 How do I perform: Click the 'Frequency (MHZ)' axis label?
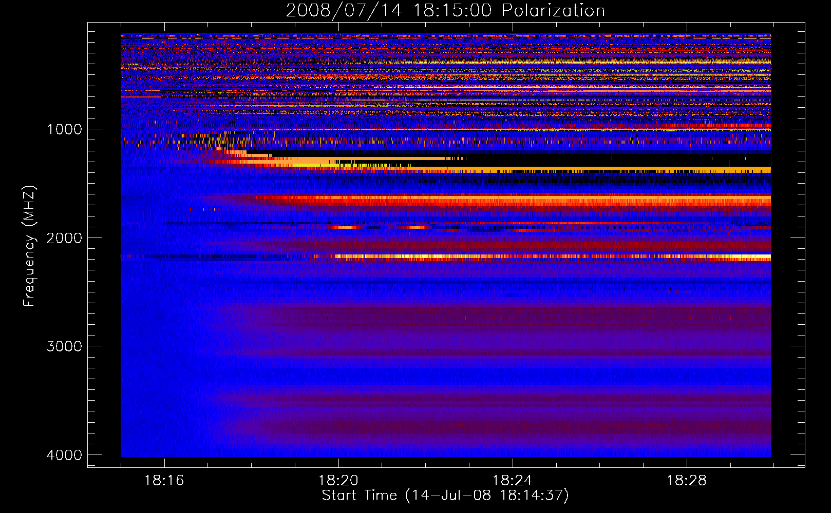click(x=29, y=246)
